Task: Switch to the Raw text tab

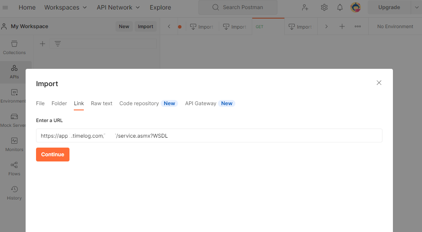Action: [102, 103]
